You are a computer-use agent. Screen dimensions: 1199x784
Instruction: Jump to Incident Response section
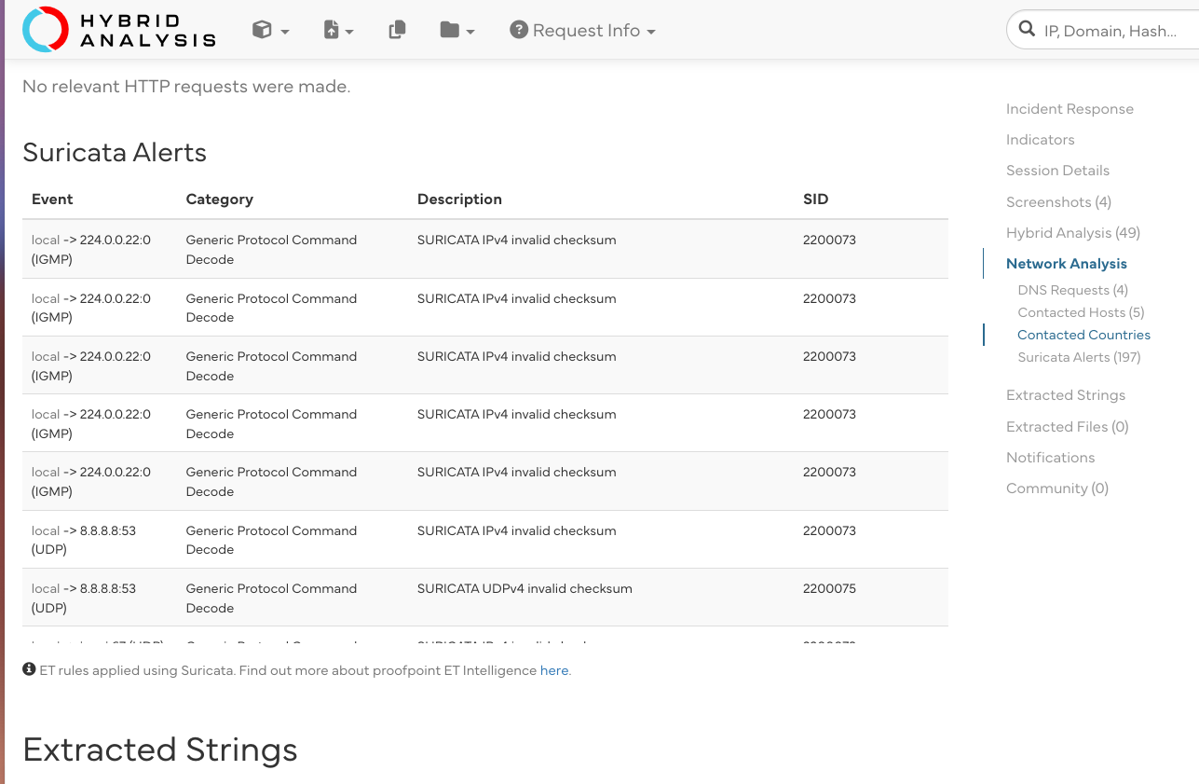coord(1070,109)
